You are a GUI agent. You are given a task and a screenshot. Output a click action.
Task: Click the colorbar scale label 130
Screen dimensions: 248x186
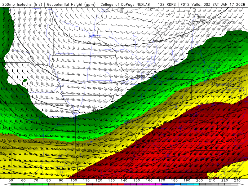(112, 180)
